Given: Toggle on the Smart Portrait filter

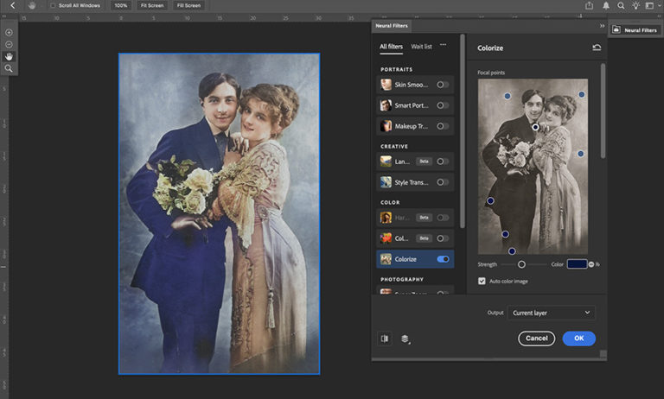Looking at the screenshot, I should tap(443, 105).
